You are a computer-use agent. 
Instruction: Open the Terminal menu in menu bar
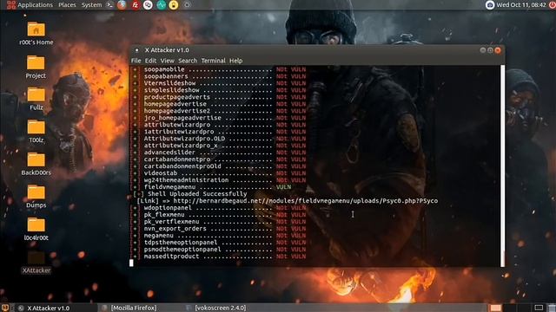pos(213,61)
